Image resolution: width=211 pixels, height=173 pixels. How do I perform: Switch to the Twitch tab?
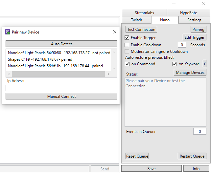point(137,20)
